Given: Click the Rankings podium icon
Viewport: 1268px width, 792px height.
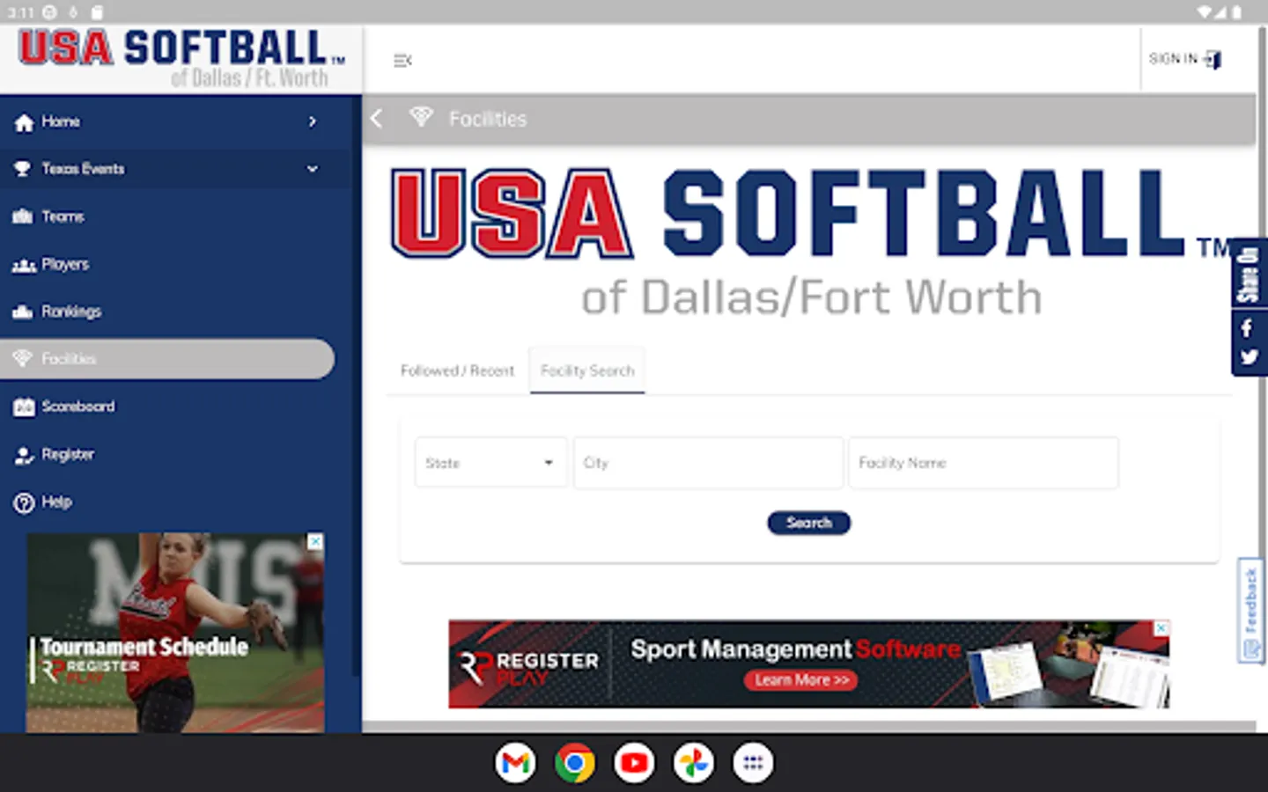Looking at the screenshot, I should coord(23,312).
